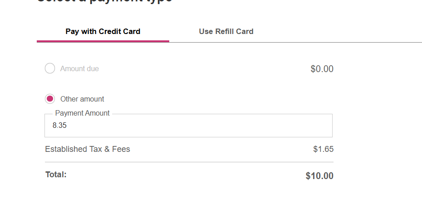422x204 pixels.
Task: Click the Total label
Action: [x=56, y=174]
